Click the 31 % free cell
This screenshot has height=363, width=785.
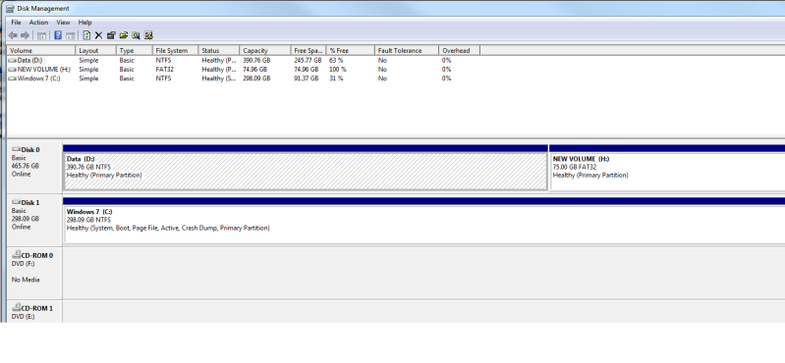pos(336,78)
